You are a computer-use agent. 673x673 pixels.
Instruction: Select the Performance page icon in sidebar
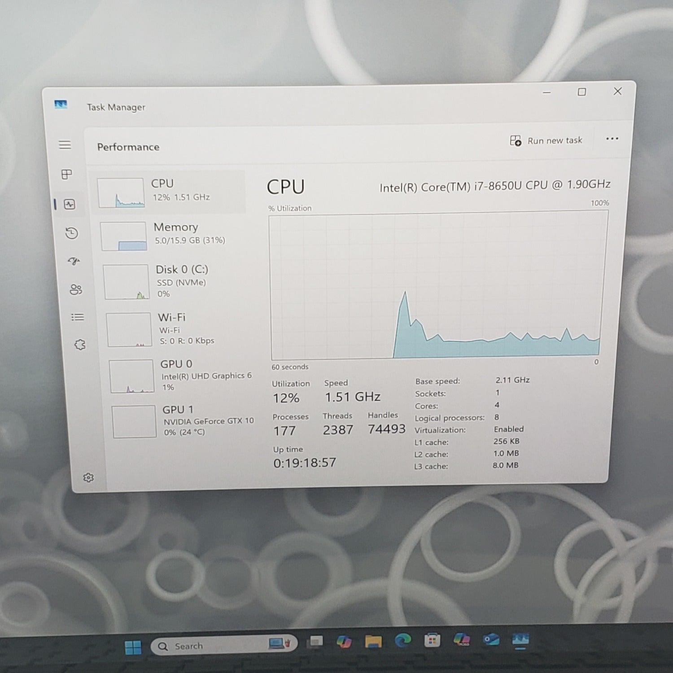(x=70, y=205)
